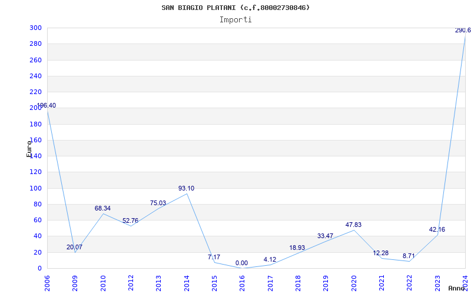Click the 40 y-axis tick label

pos(38,236)
